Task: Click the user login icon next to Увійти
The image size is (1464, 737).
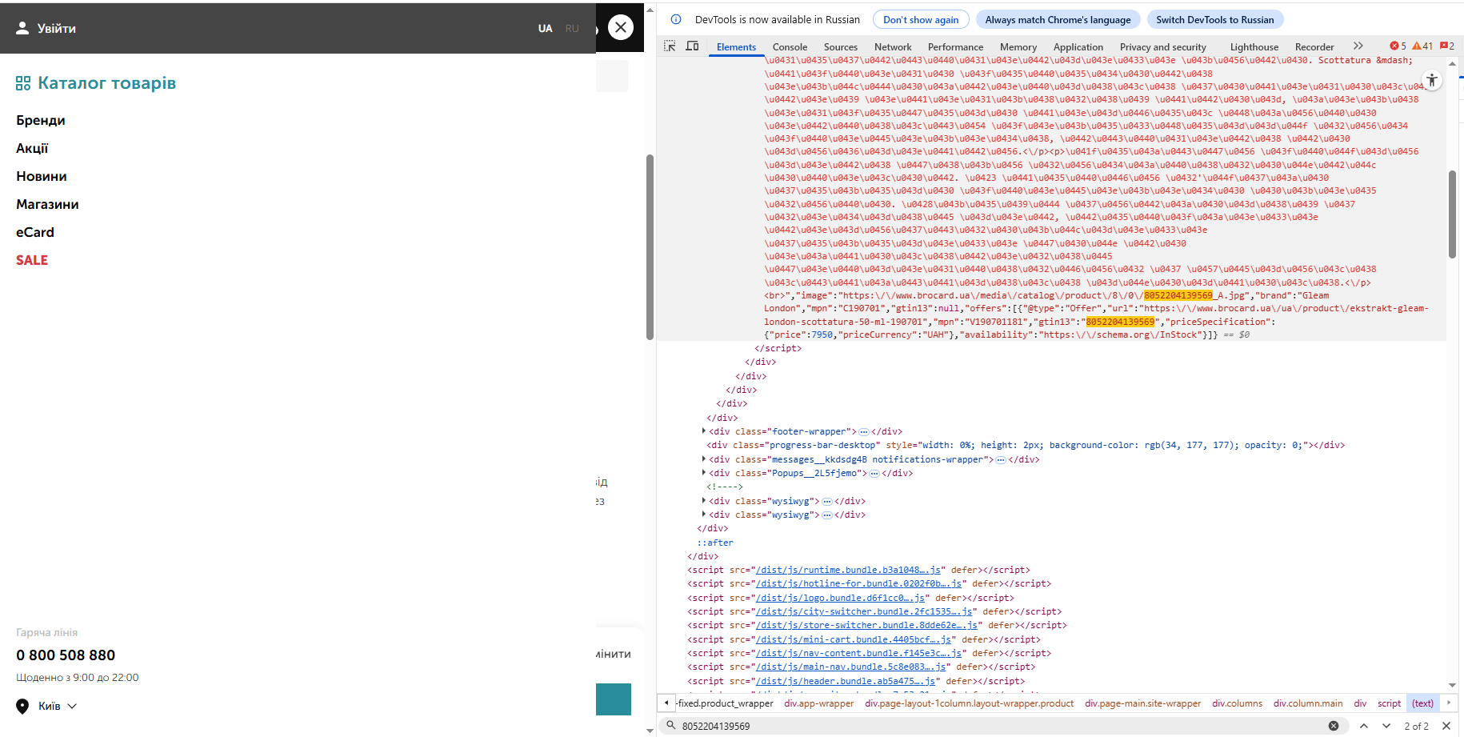Action: [22, 28]
